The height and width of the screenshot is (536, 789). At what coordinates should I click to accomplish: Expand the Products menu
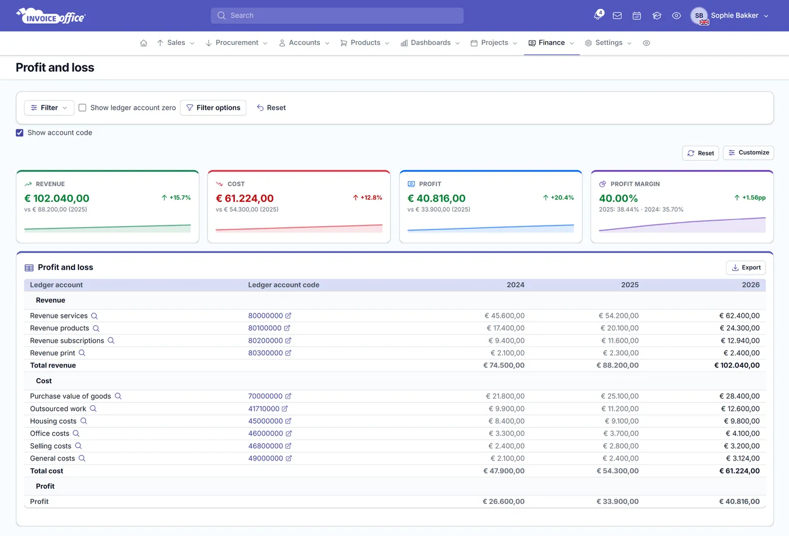click(x=365, y=43)
